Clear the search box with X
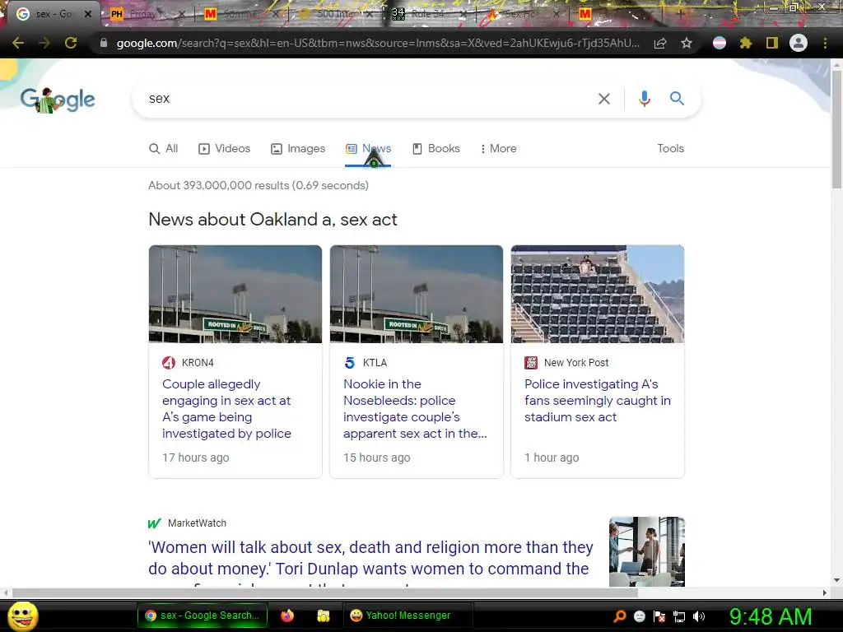843x632 pixels. 603,99
